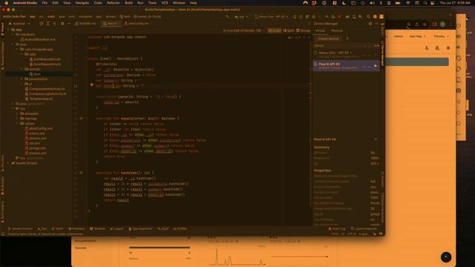Viewport: 475px width, 267px height.
Task: Click the Search Everywhere magnifier icon in toolbar
Action: [368, 16]
